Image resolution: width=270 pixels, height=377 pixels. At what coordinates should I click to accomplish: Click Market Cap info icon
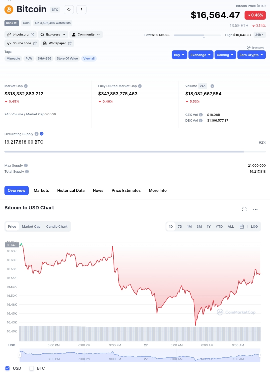tap(26, 86)
